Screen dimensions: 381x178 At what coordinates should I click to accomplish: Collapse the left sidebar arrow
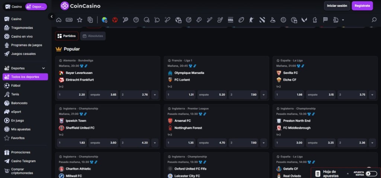(51, 16)
